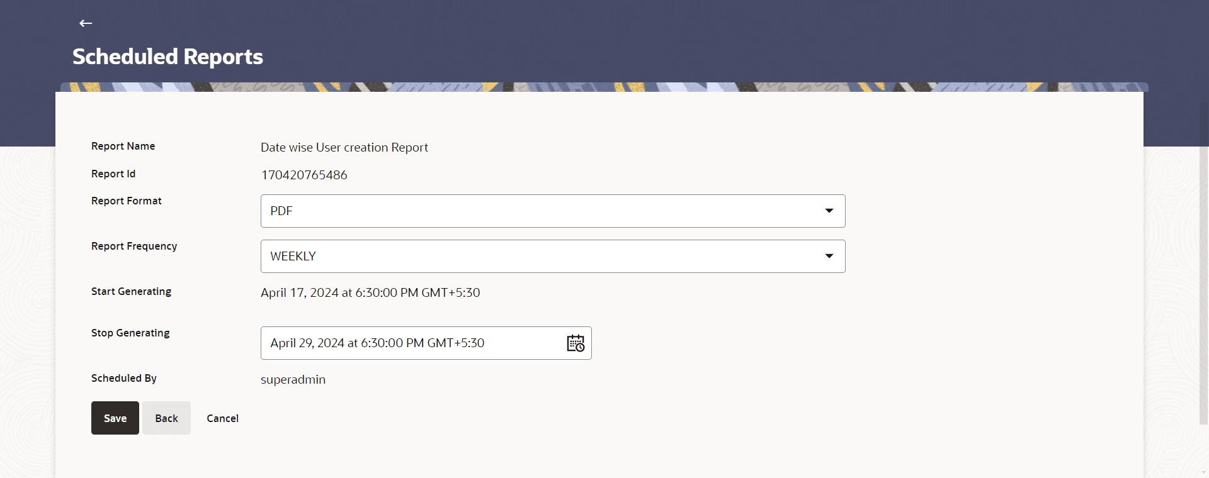Click the Stop Generating date field
The width and height of the screenshot is (1209, 478).
coord(426,343)
